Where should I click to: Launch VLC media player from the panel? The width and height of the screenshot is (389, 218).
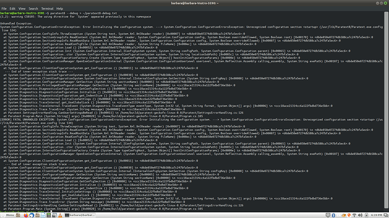pos(60,215)
